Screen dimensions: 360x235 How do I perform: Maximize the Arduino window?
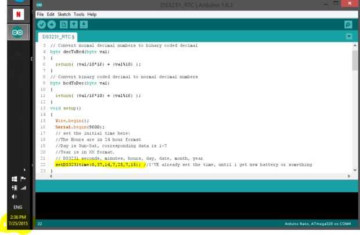point(336,3)
